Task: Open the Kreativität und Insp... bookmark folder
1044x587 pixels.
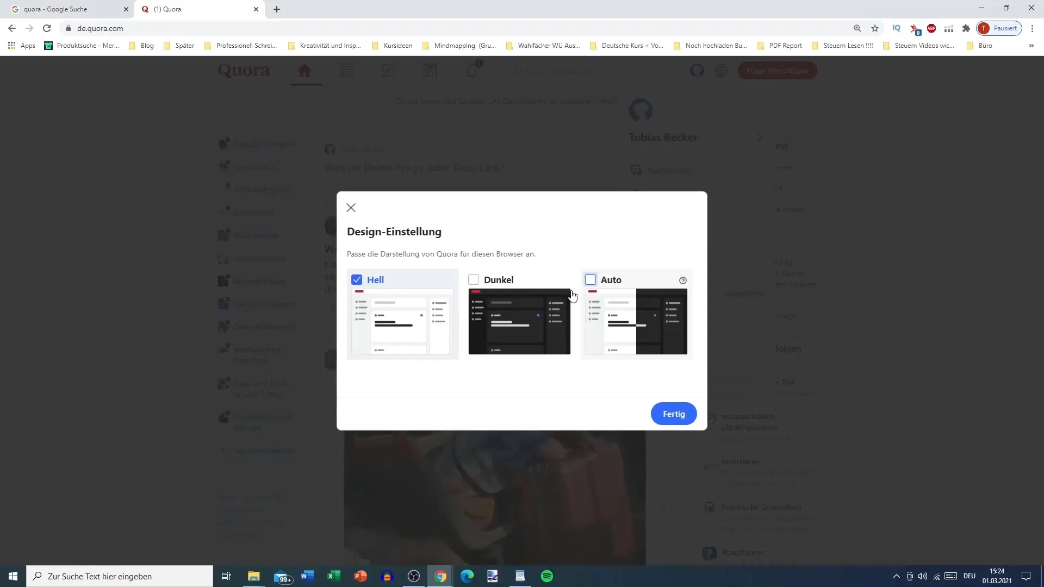Action: coord(325,46)
